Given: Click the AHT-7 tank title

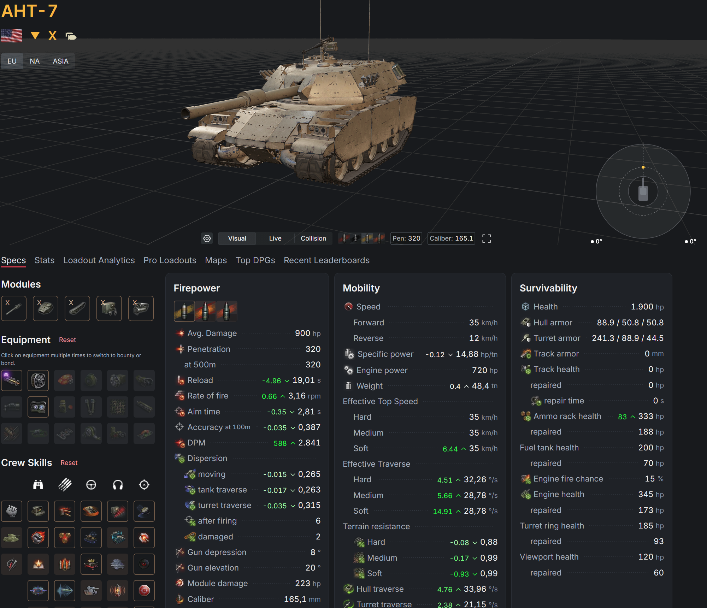Looking at the screenshot, I should click(x=30, y=11).
